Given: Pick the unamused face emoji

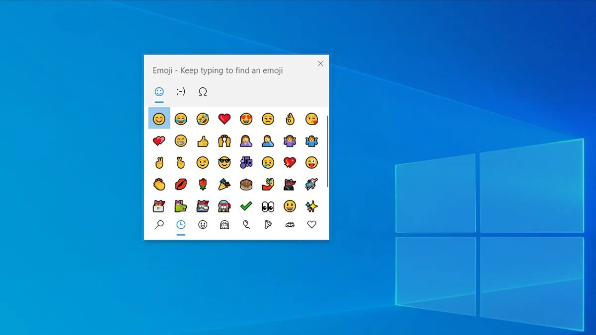Looking at the screenshot, I should tap(268, 119).
